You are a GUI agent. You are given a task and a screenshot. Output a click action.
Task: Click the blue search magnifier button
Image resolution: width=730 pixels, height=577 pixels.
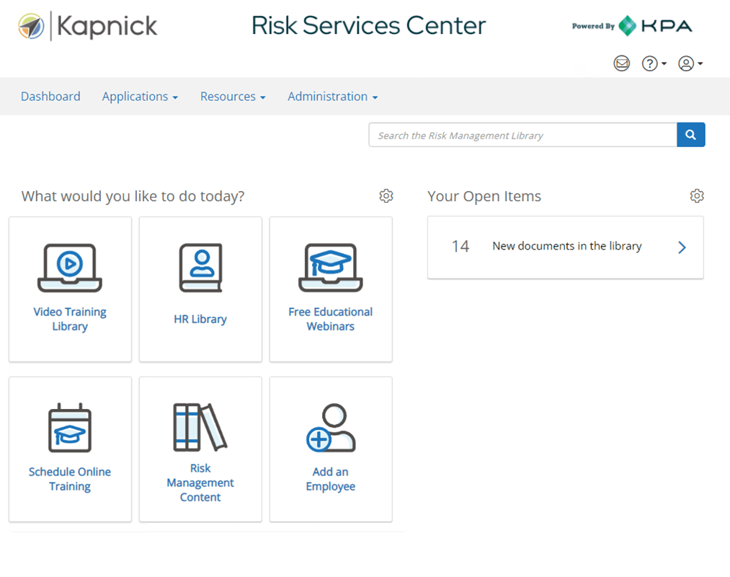tap(691, 135)
